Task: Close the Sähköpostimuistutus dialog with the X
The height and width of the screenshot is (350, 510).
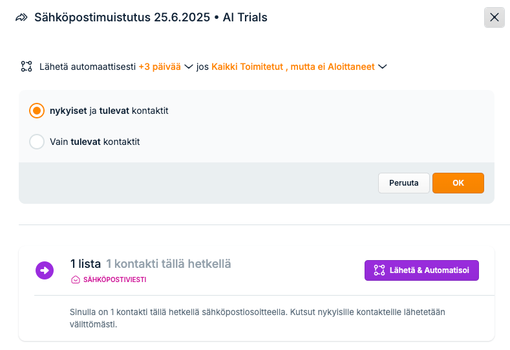Action: (x=494, y=17)
